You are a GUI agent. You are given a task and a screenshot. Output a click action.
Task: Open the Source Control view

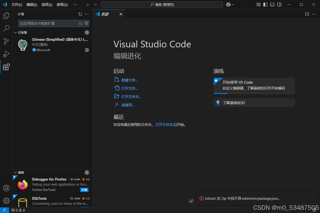[x=6, y=41]
